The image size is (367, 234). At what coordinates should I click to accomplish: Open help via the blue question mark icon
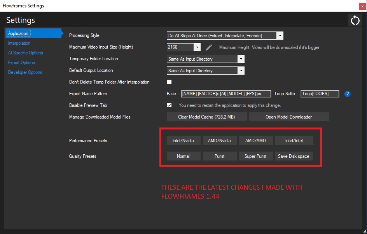(x=347, y=94)
